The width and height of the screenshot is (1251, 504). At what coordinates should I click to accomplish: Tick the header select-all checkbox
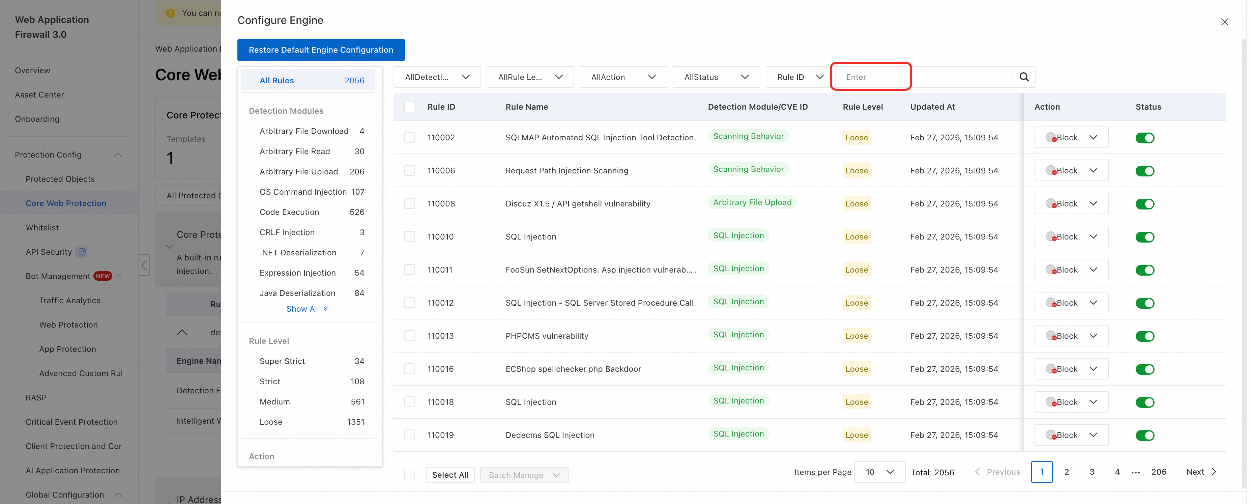tap(409, 107)
